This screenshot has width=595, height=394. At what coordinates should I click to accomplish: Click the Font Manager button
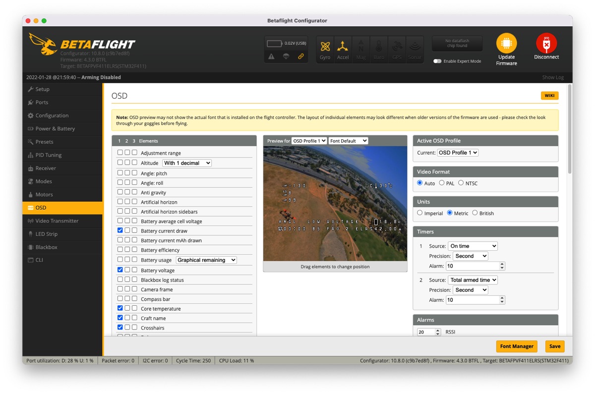(x=517, y=346)
